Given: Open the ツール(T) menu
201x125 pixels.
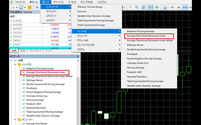Looking at the screenshot, I should pyautogui.click(x=72, y=2).
